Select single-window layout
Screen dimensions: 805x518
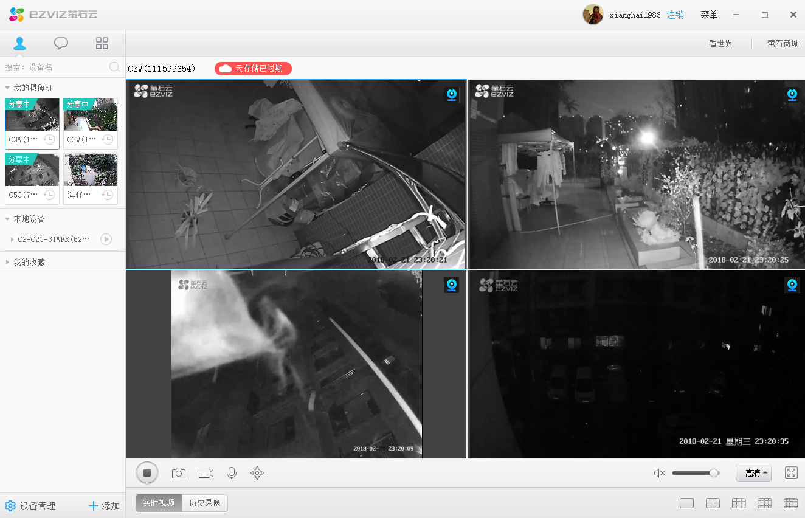click(x=687, y=503)
